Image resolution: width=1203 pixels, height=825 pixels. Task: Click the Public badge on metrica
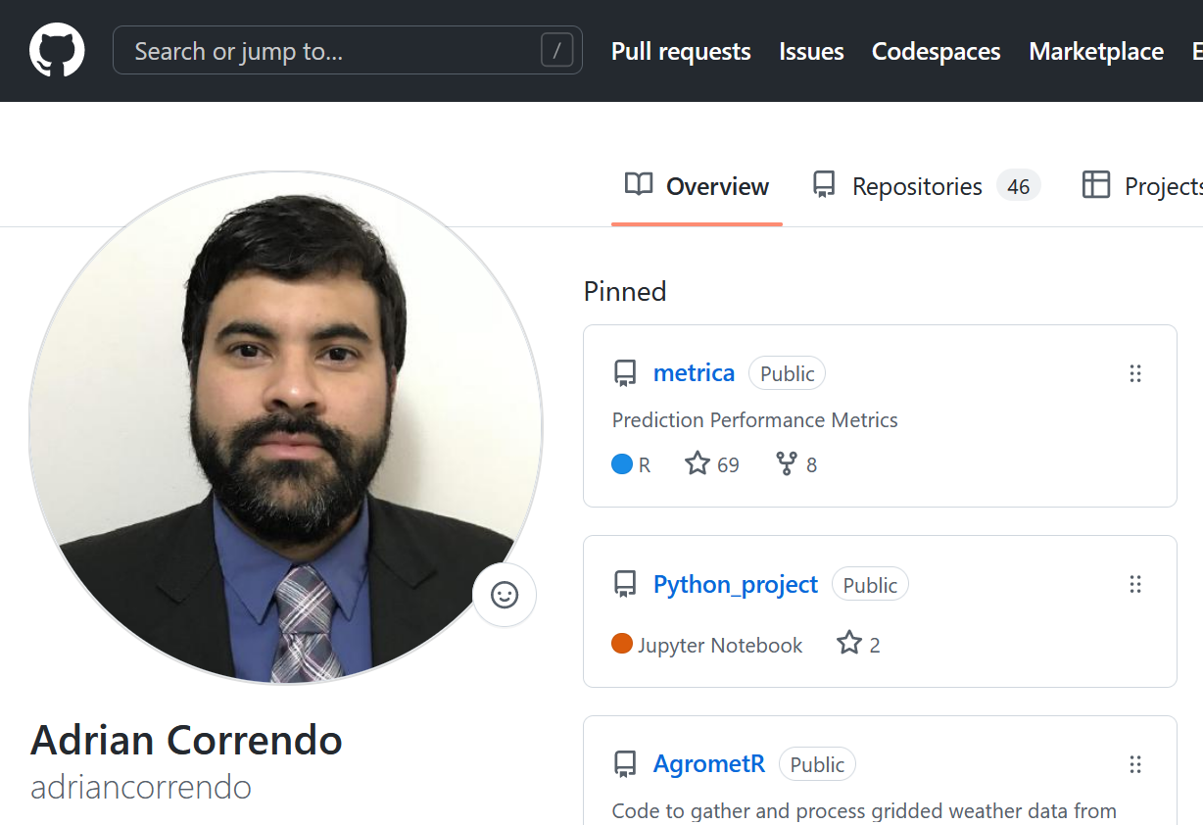click(x=788, y=373)
